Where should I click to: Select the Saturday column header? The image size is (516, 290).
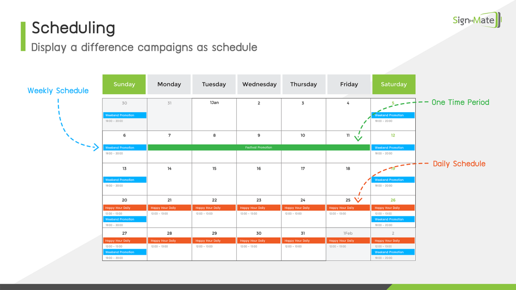point(394,84)
